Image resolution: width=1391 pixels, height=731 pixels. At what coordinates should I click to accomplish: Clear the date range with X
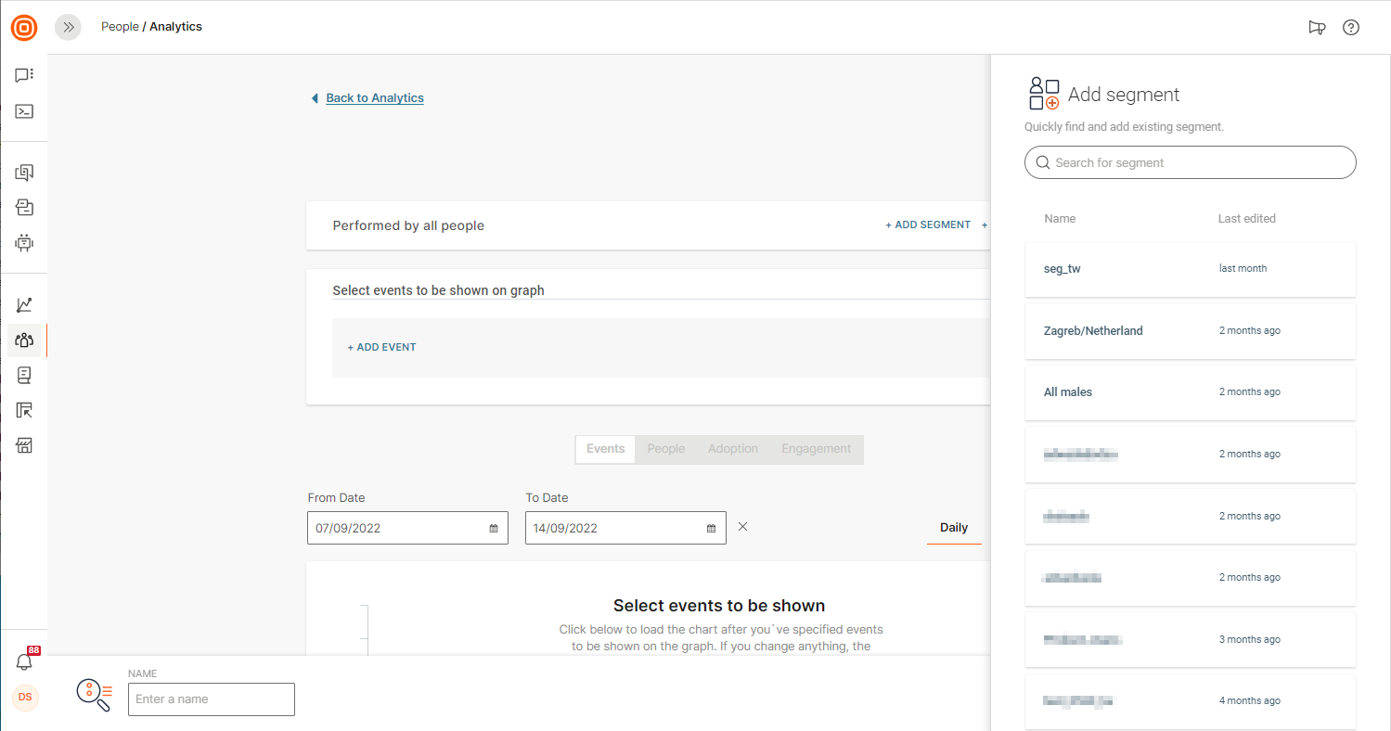click(742, 527)
